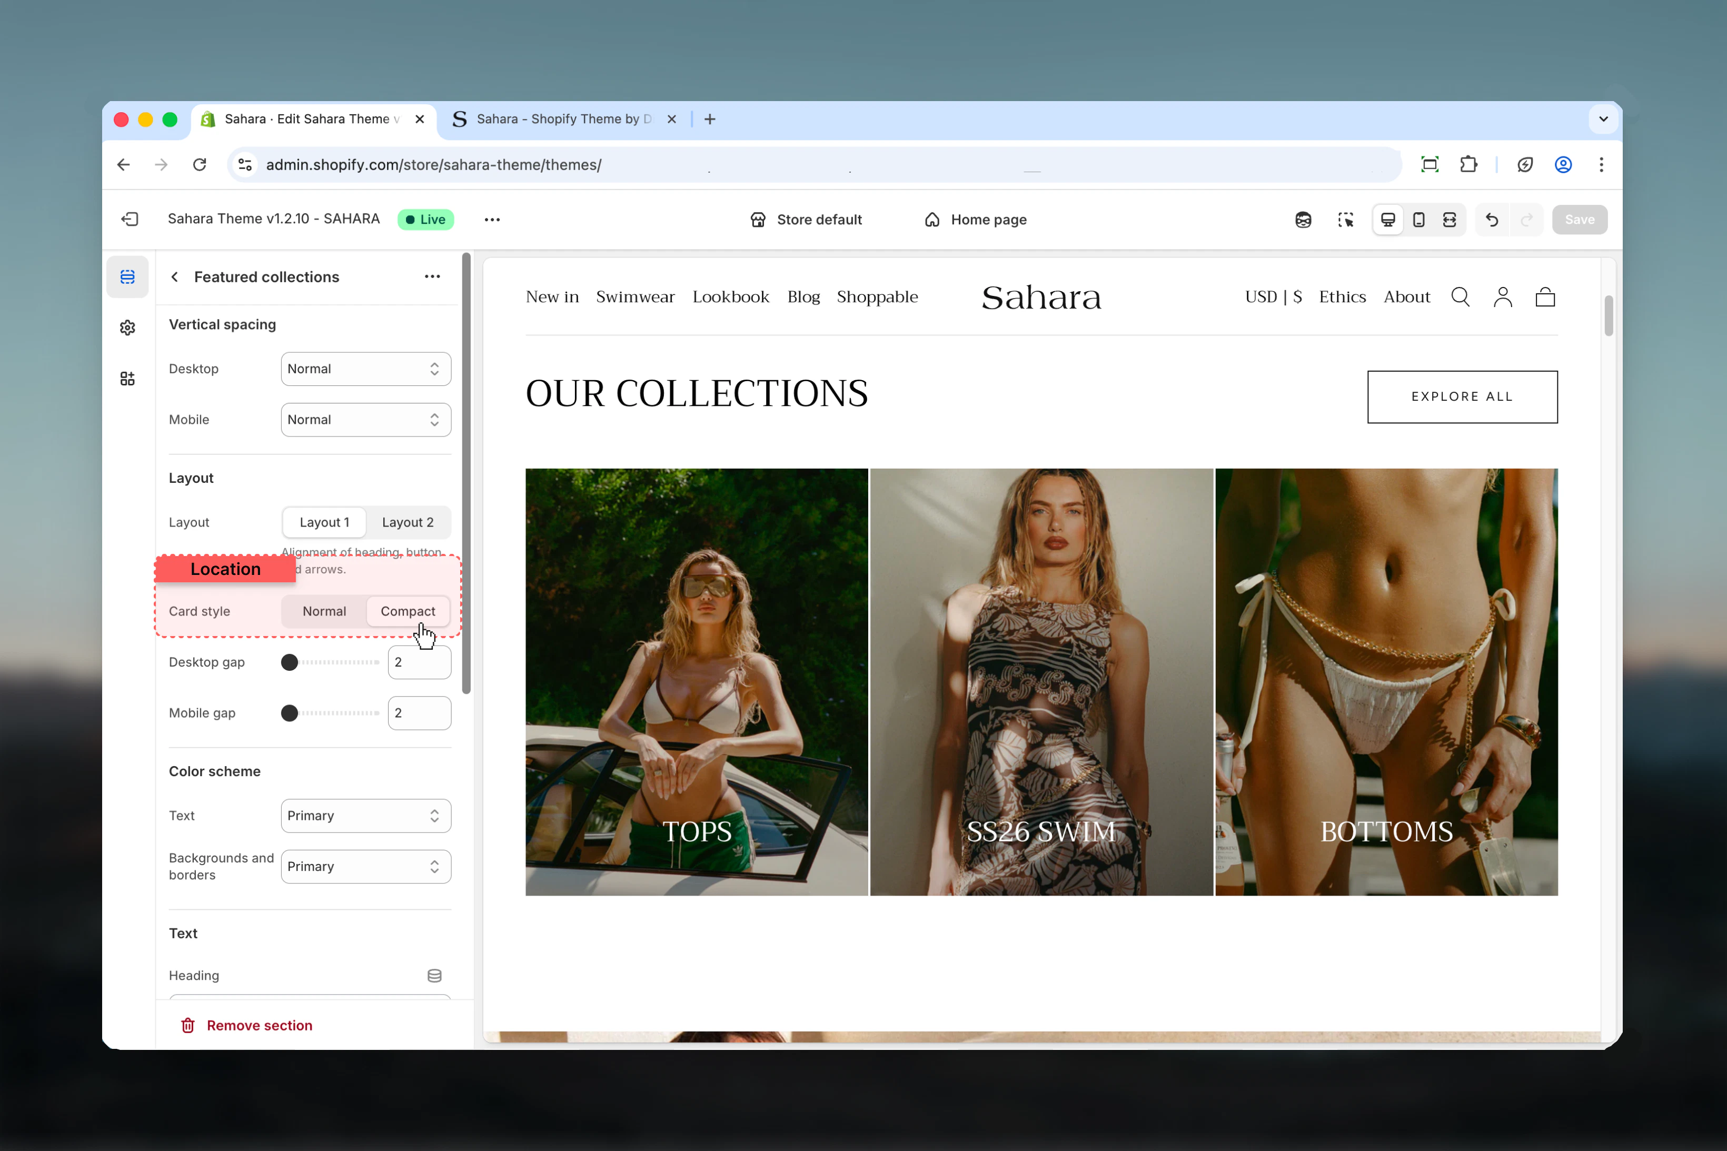Switch to fullscreen preview
The width and height of the screenshot is (1727, 1151).
click(1450, 220)
